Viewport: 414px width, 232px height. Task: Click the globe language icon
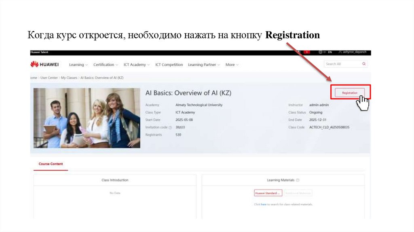pos(320,52)
